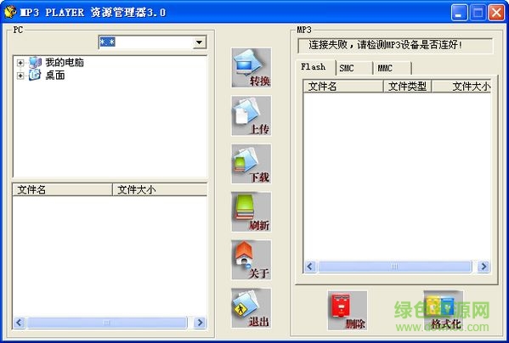Sort MP3 list by 文件类型 column
Image resolution: width=509 pixels, height=343 pixels.
(408, 87)
